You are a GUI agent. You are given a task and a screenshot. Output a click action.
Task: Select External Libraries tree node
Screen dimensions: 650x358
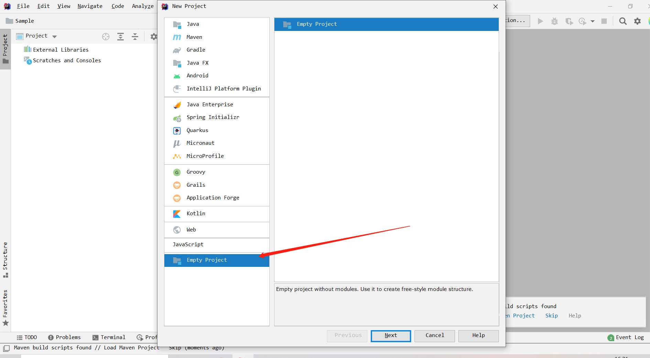56,50
